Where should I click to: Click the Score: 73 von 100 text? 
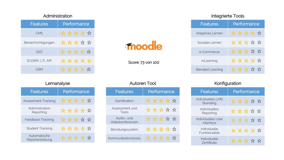pos(144,62)
